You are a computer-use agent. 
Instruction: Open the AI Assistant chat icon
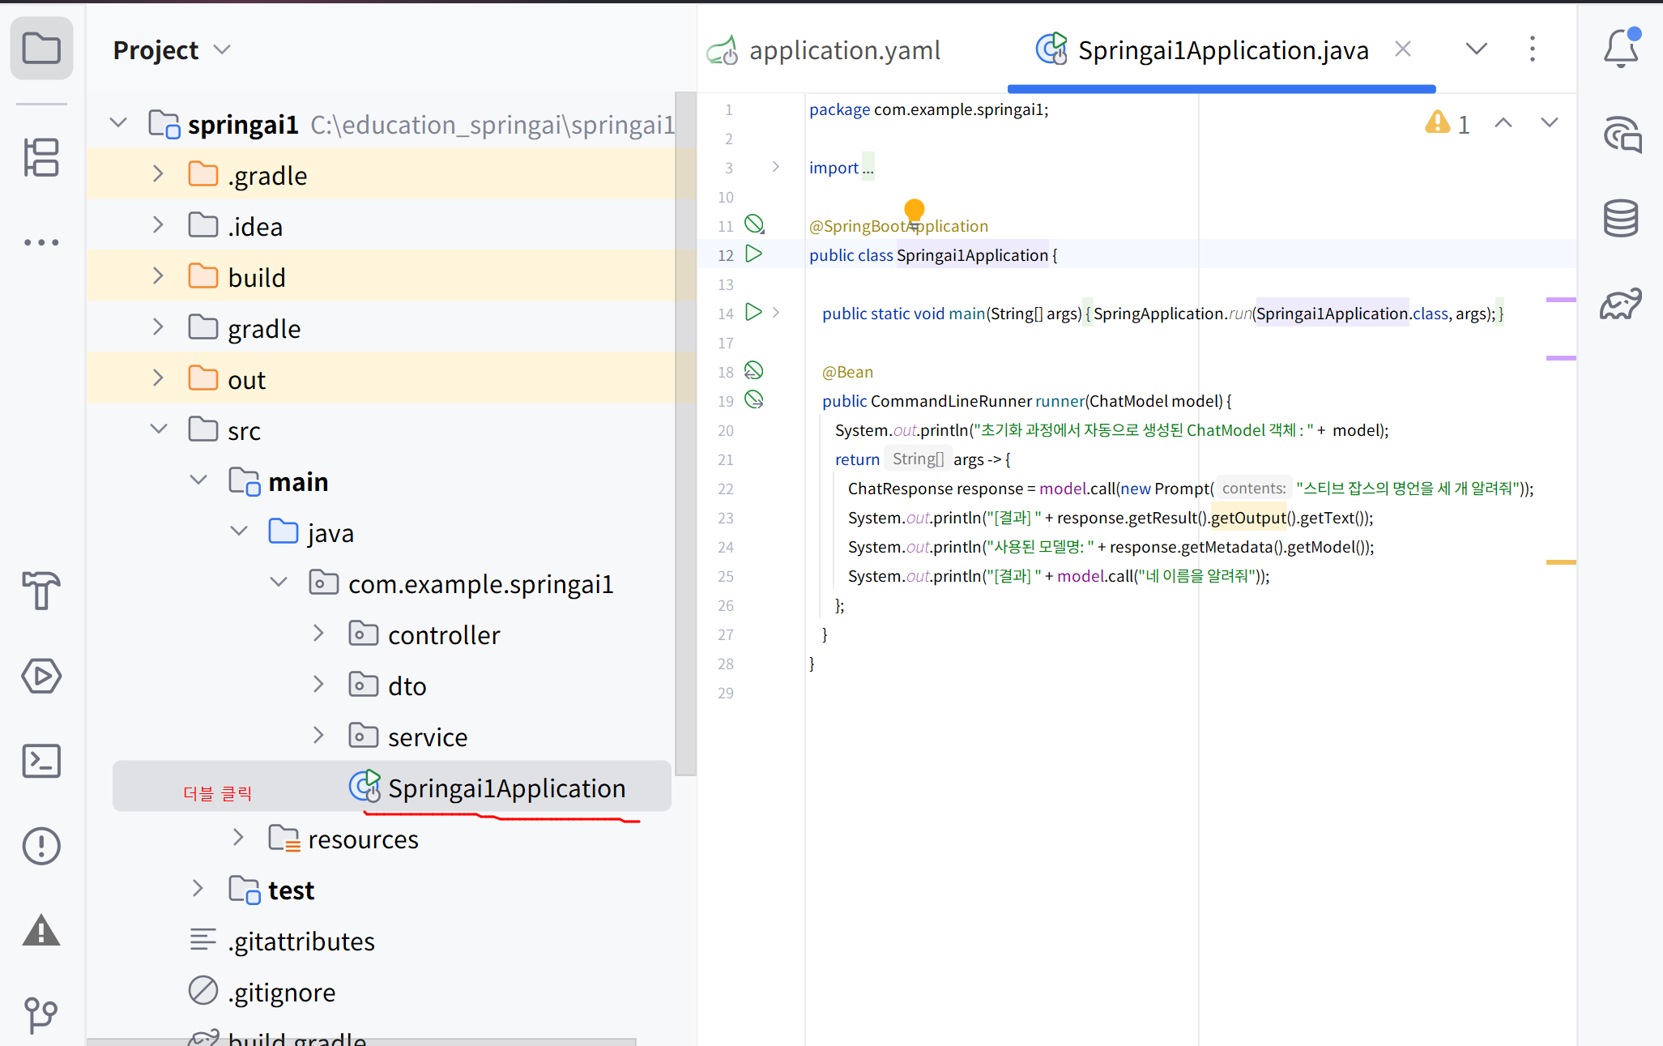pos(1621,134)
